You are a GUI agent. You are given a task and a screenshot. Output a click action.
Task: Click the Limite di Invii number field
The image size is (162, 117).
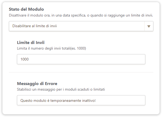coord(81,59)
